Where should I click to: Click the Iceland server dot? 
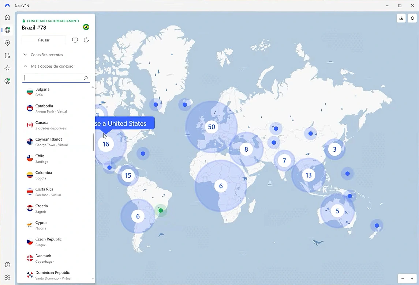coord(185,104)
